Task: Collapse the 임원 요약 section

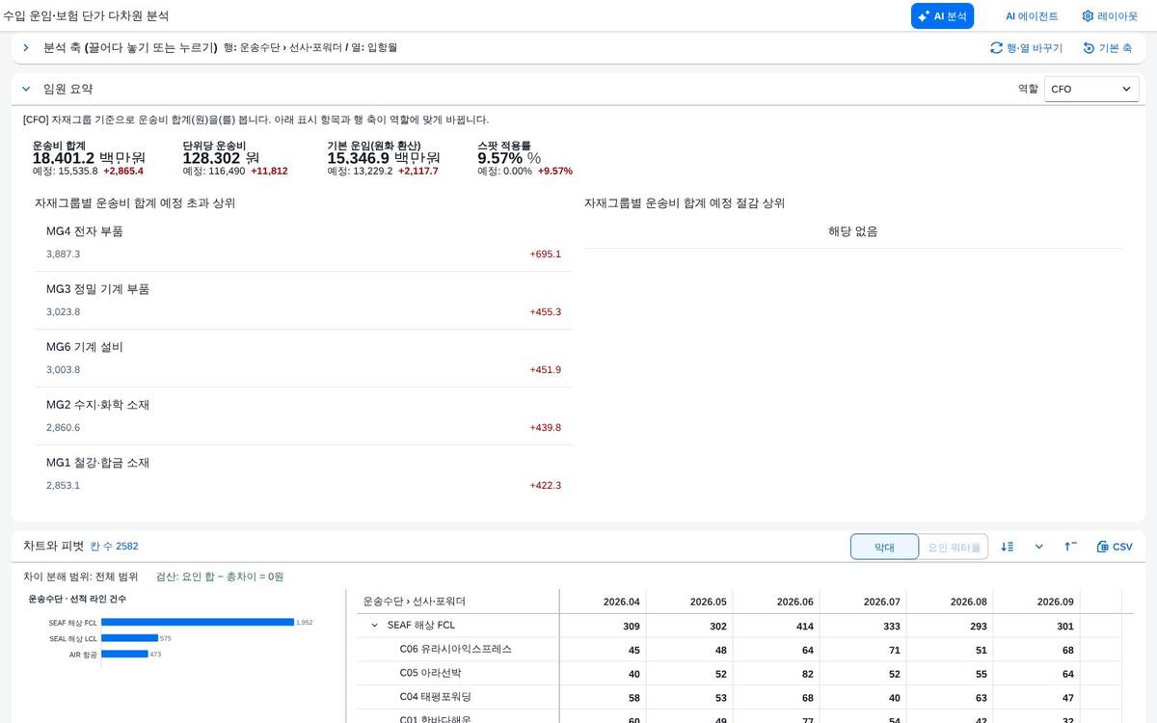Action: click(x=26, y=89)
